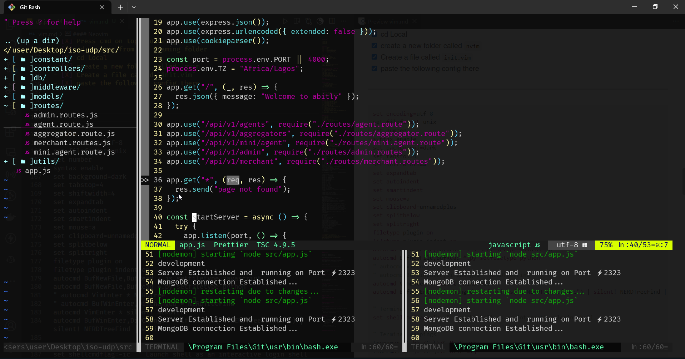Click the models folder icon
This screenshot has height=359, width=685.
coord(23,97)
